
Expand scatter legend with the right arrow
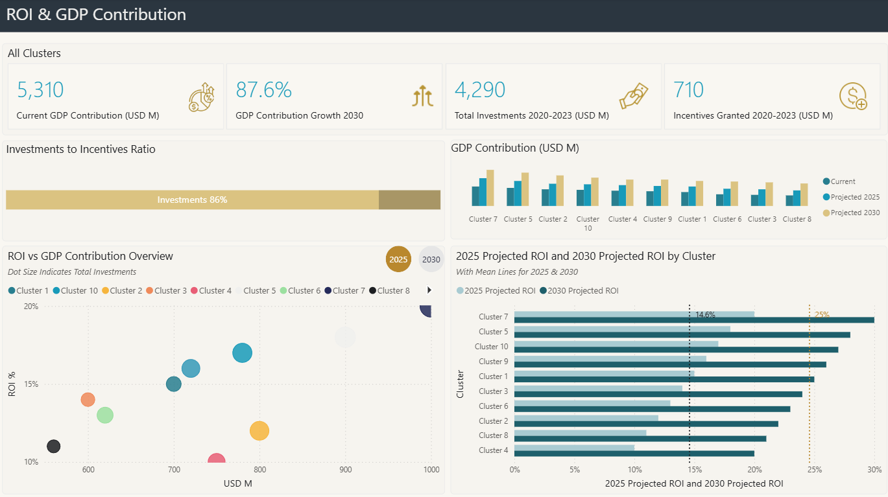click(429, 290)
